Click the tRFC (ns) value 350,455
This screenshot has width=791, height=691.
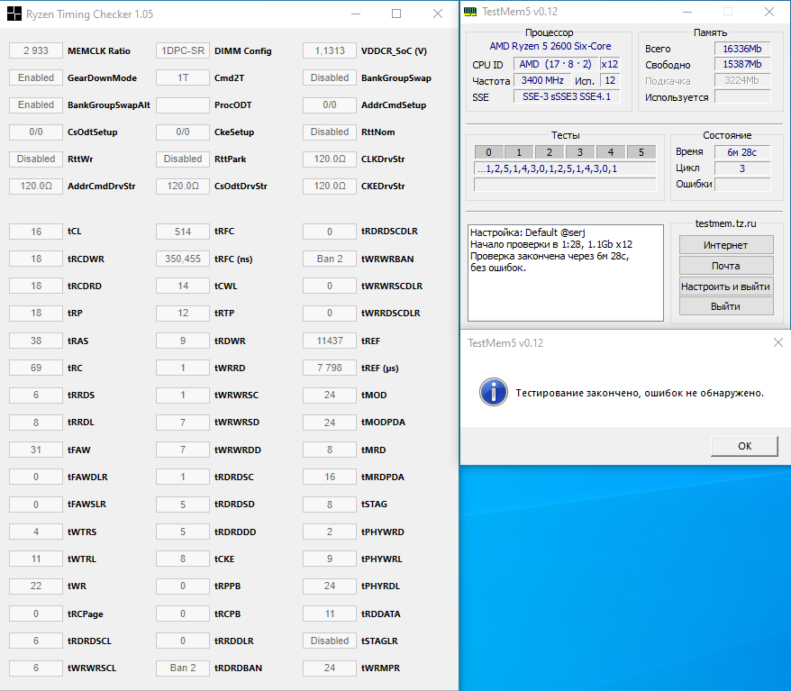pyautogui.click(x=183, y=259)
